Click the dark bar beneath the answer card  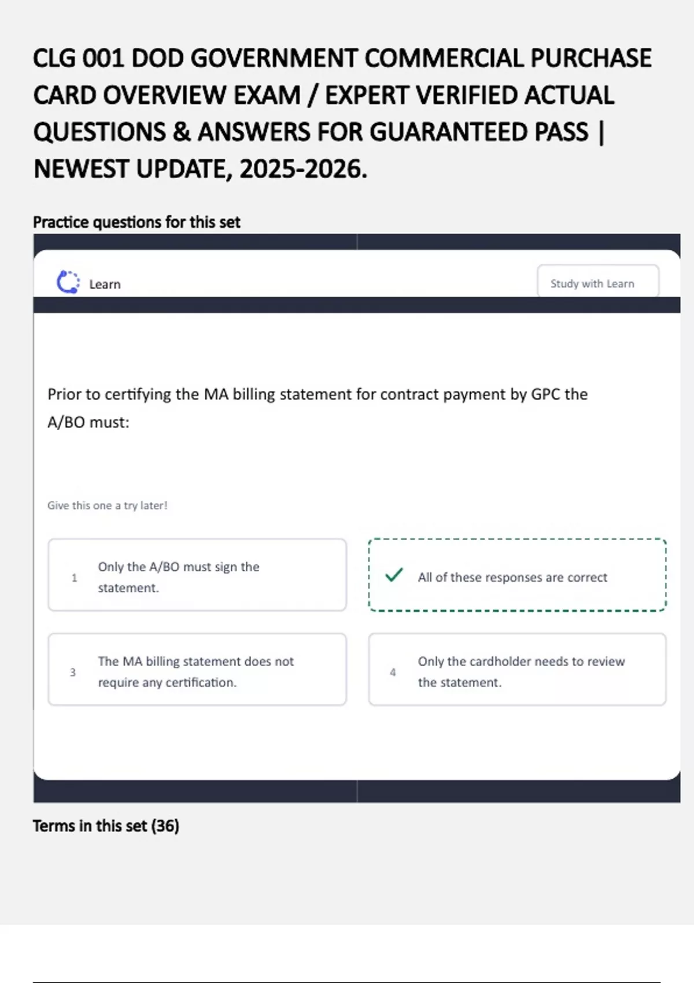pyautogui.click(x=356, y=792)
